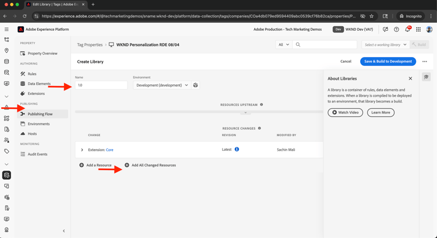The height and width of the screenshot is (238, 437).
Task: Open Data Elements in the sidebar
Action: [39, 84]
